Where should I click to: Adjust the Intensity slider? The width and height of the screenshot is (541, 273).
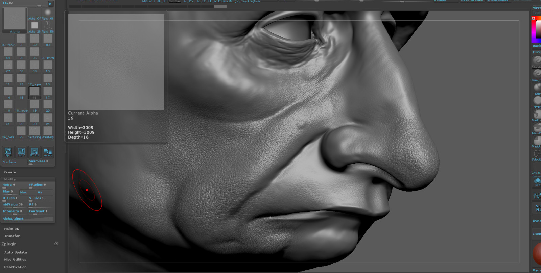click(15, 212)
